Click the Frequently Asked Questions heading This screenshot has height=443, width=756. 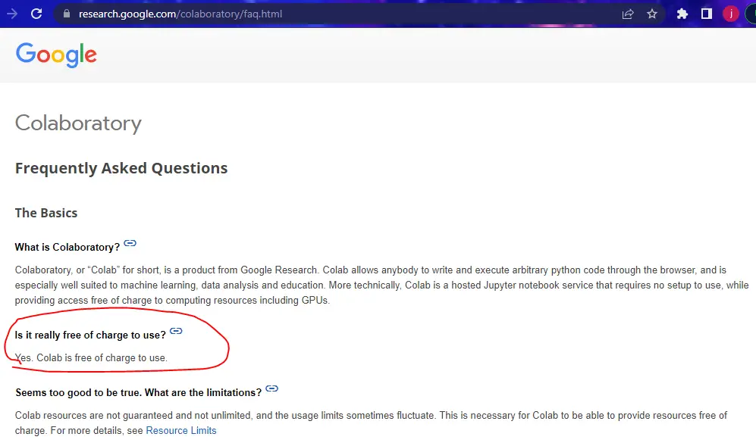[x=121, y=168]
